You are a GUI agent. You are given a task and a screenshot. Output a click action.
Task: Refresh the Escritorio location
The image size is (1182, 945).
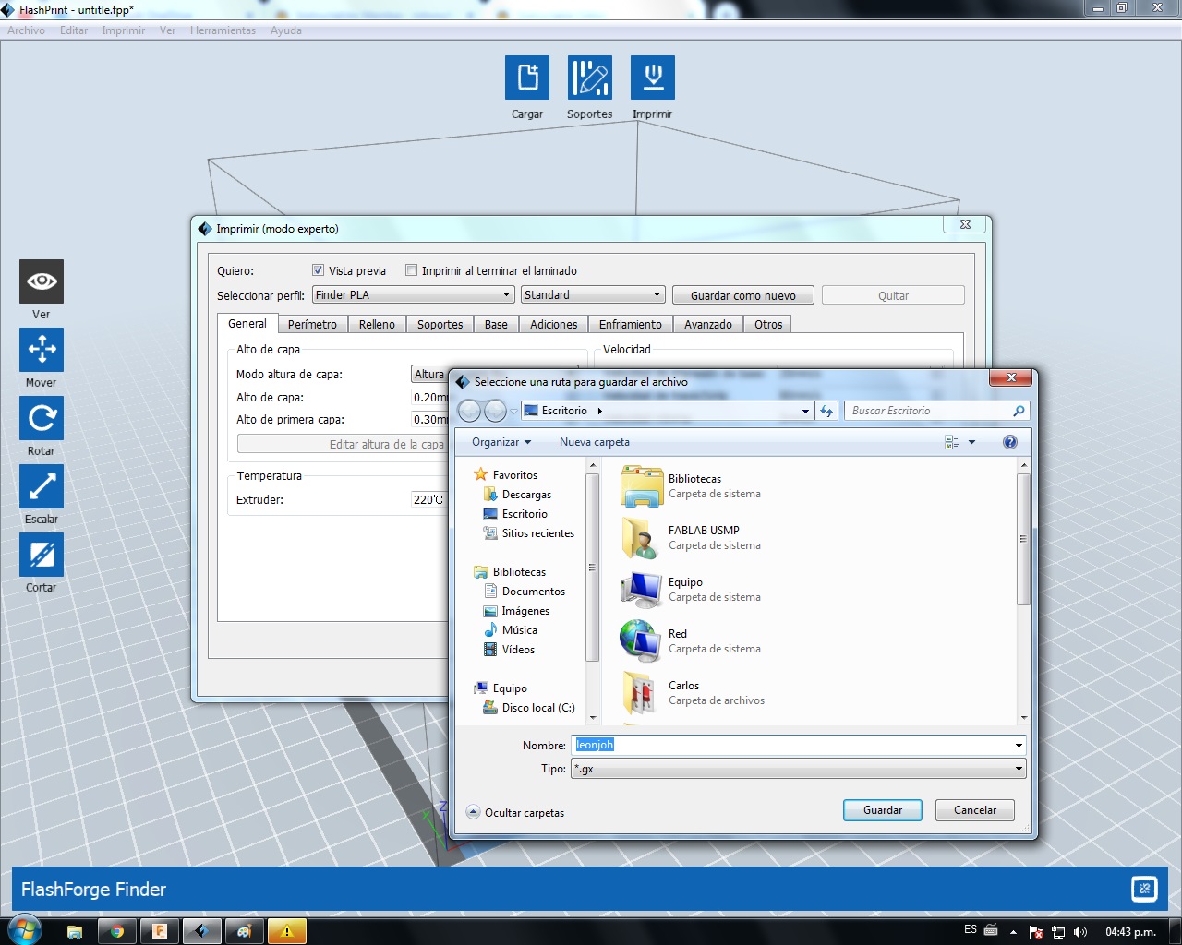(826, 411)
